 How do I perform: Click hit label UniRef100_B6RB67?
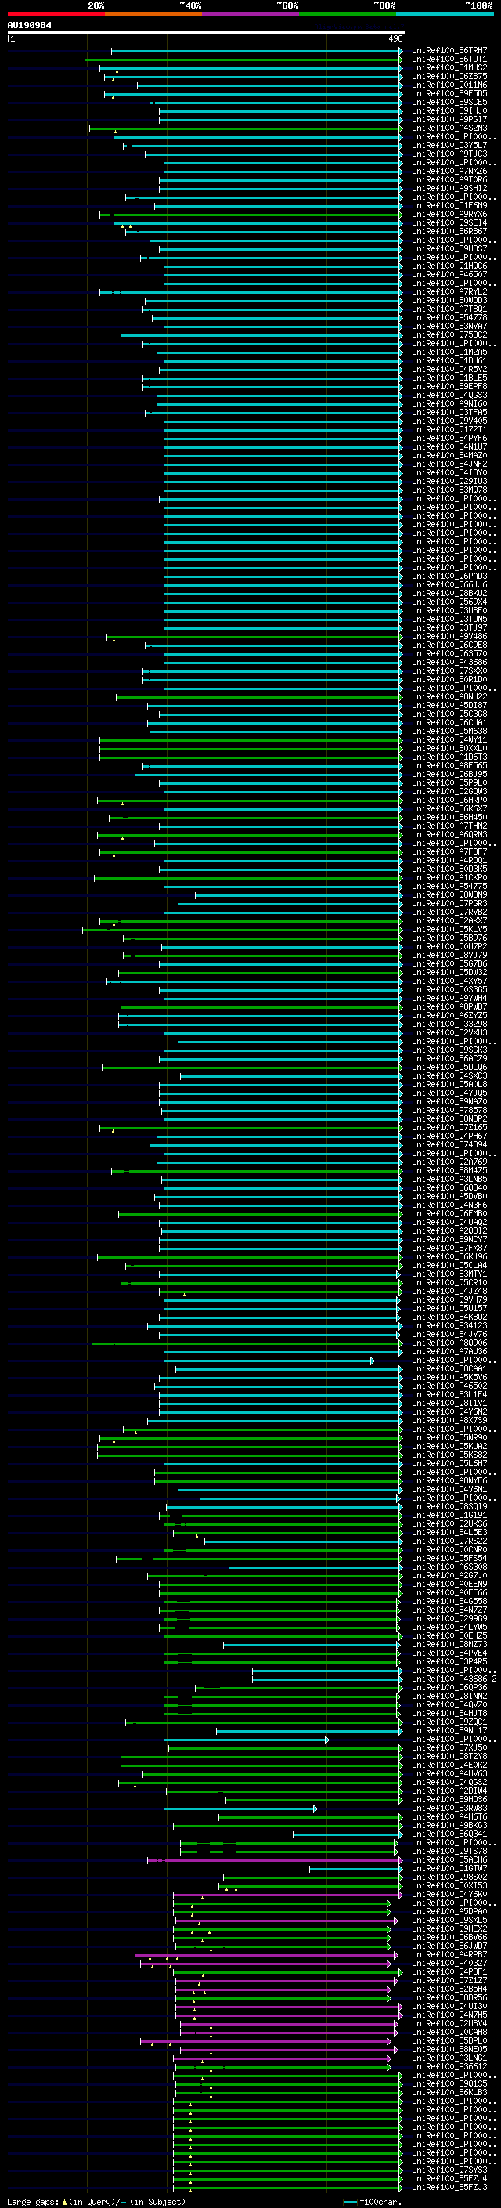(x=449, y=231)
